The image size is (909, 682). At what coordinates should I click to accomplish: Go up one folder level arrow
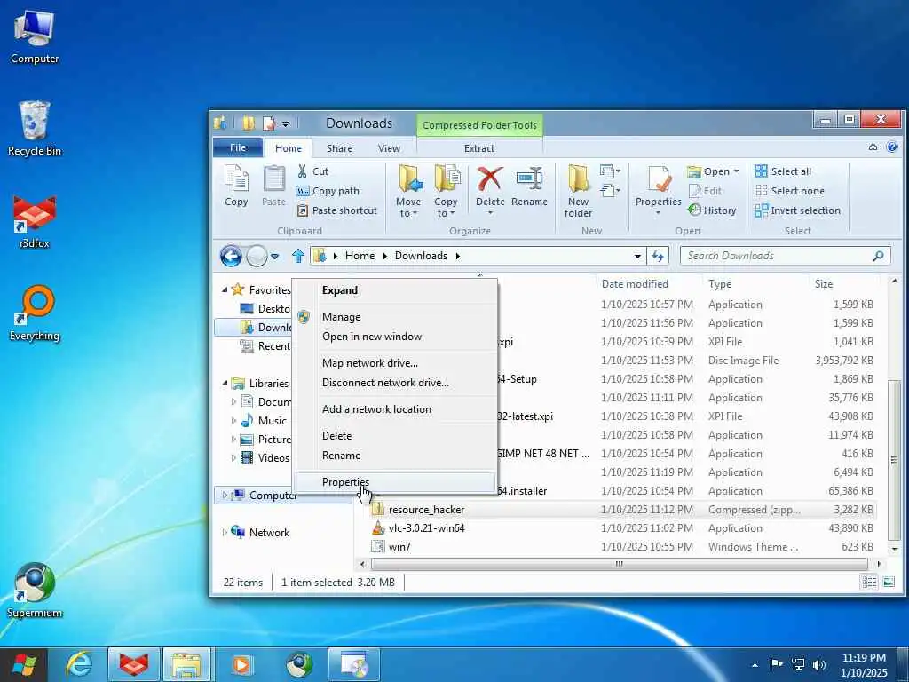click(298, 256)
